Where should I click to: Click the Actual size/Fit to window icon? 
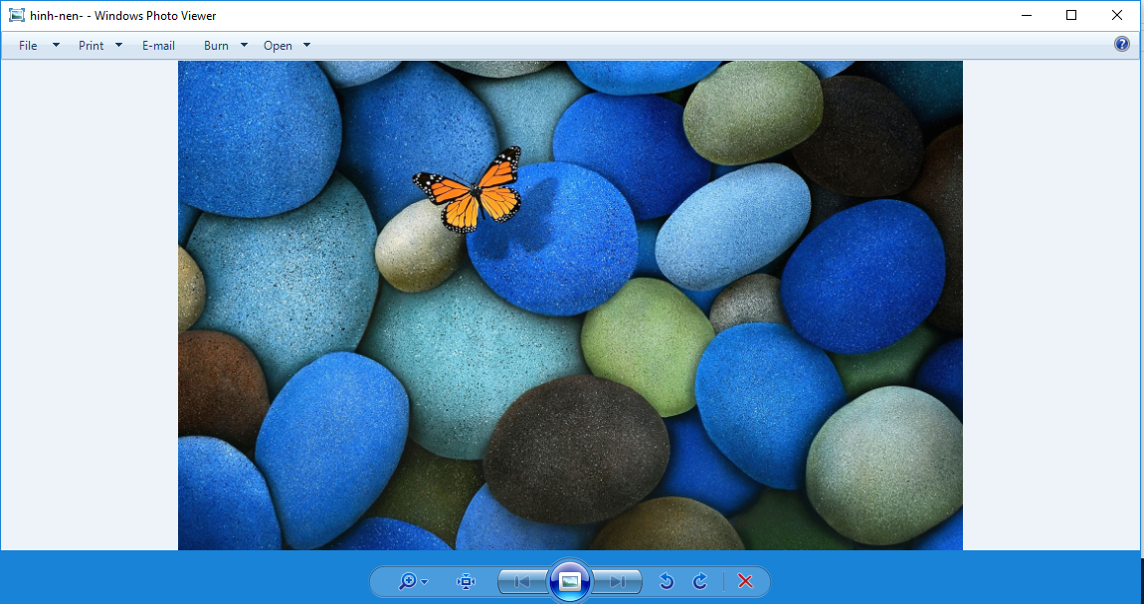[466, 581]
